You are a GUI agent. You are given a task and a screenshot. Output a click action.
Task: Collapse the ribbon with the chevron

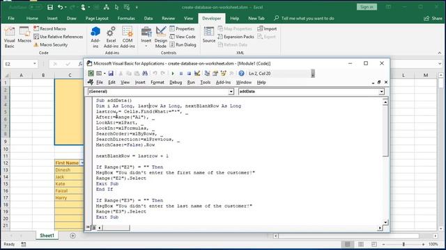click(x=440, y=53)
